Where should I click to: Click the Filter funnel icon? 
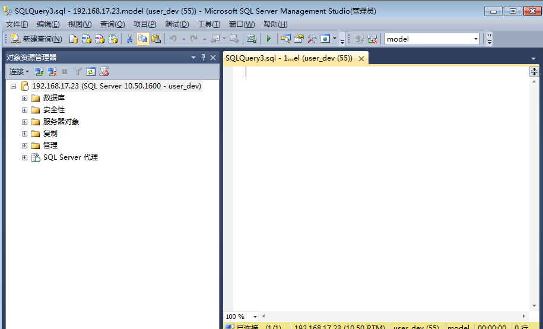[x=78, y=72]
